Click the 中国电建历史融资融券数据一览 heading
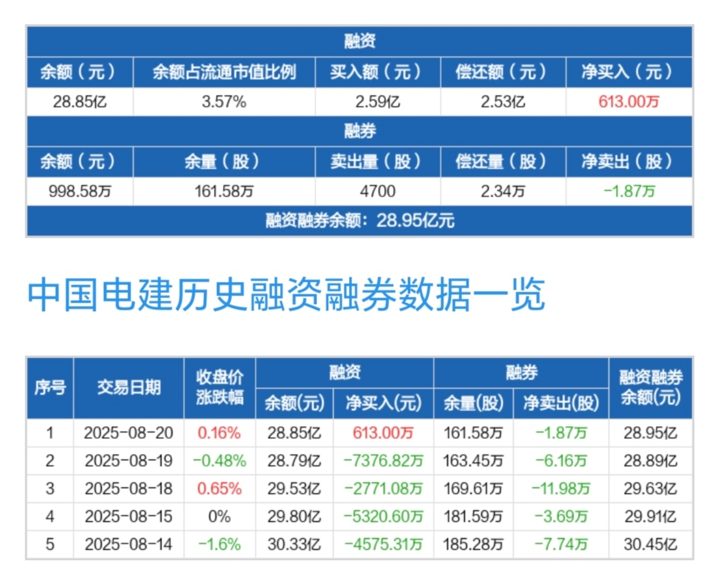Image resolution: width=718 pixels, height=569 pixels. tap(286, 295)
